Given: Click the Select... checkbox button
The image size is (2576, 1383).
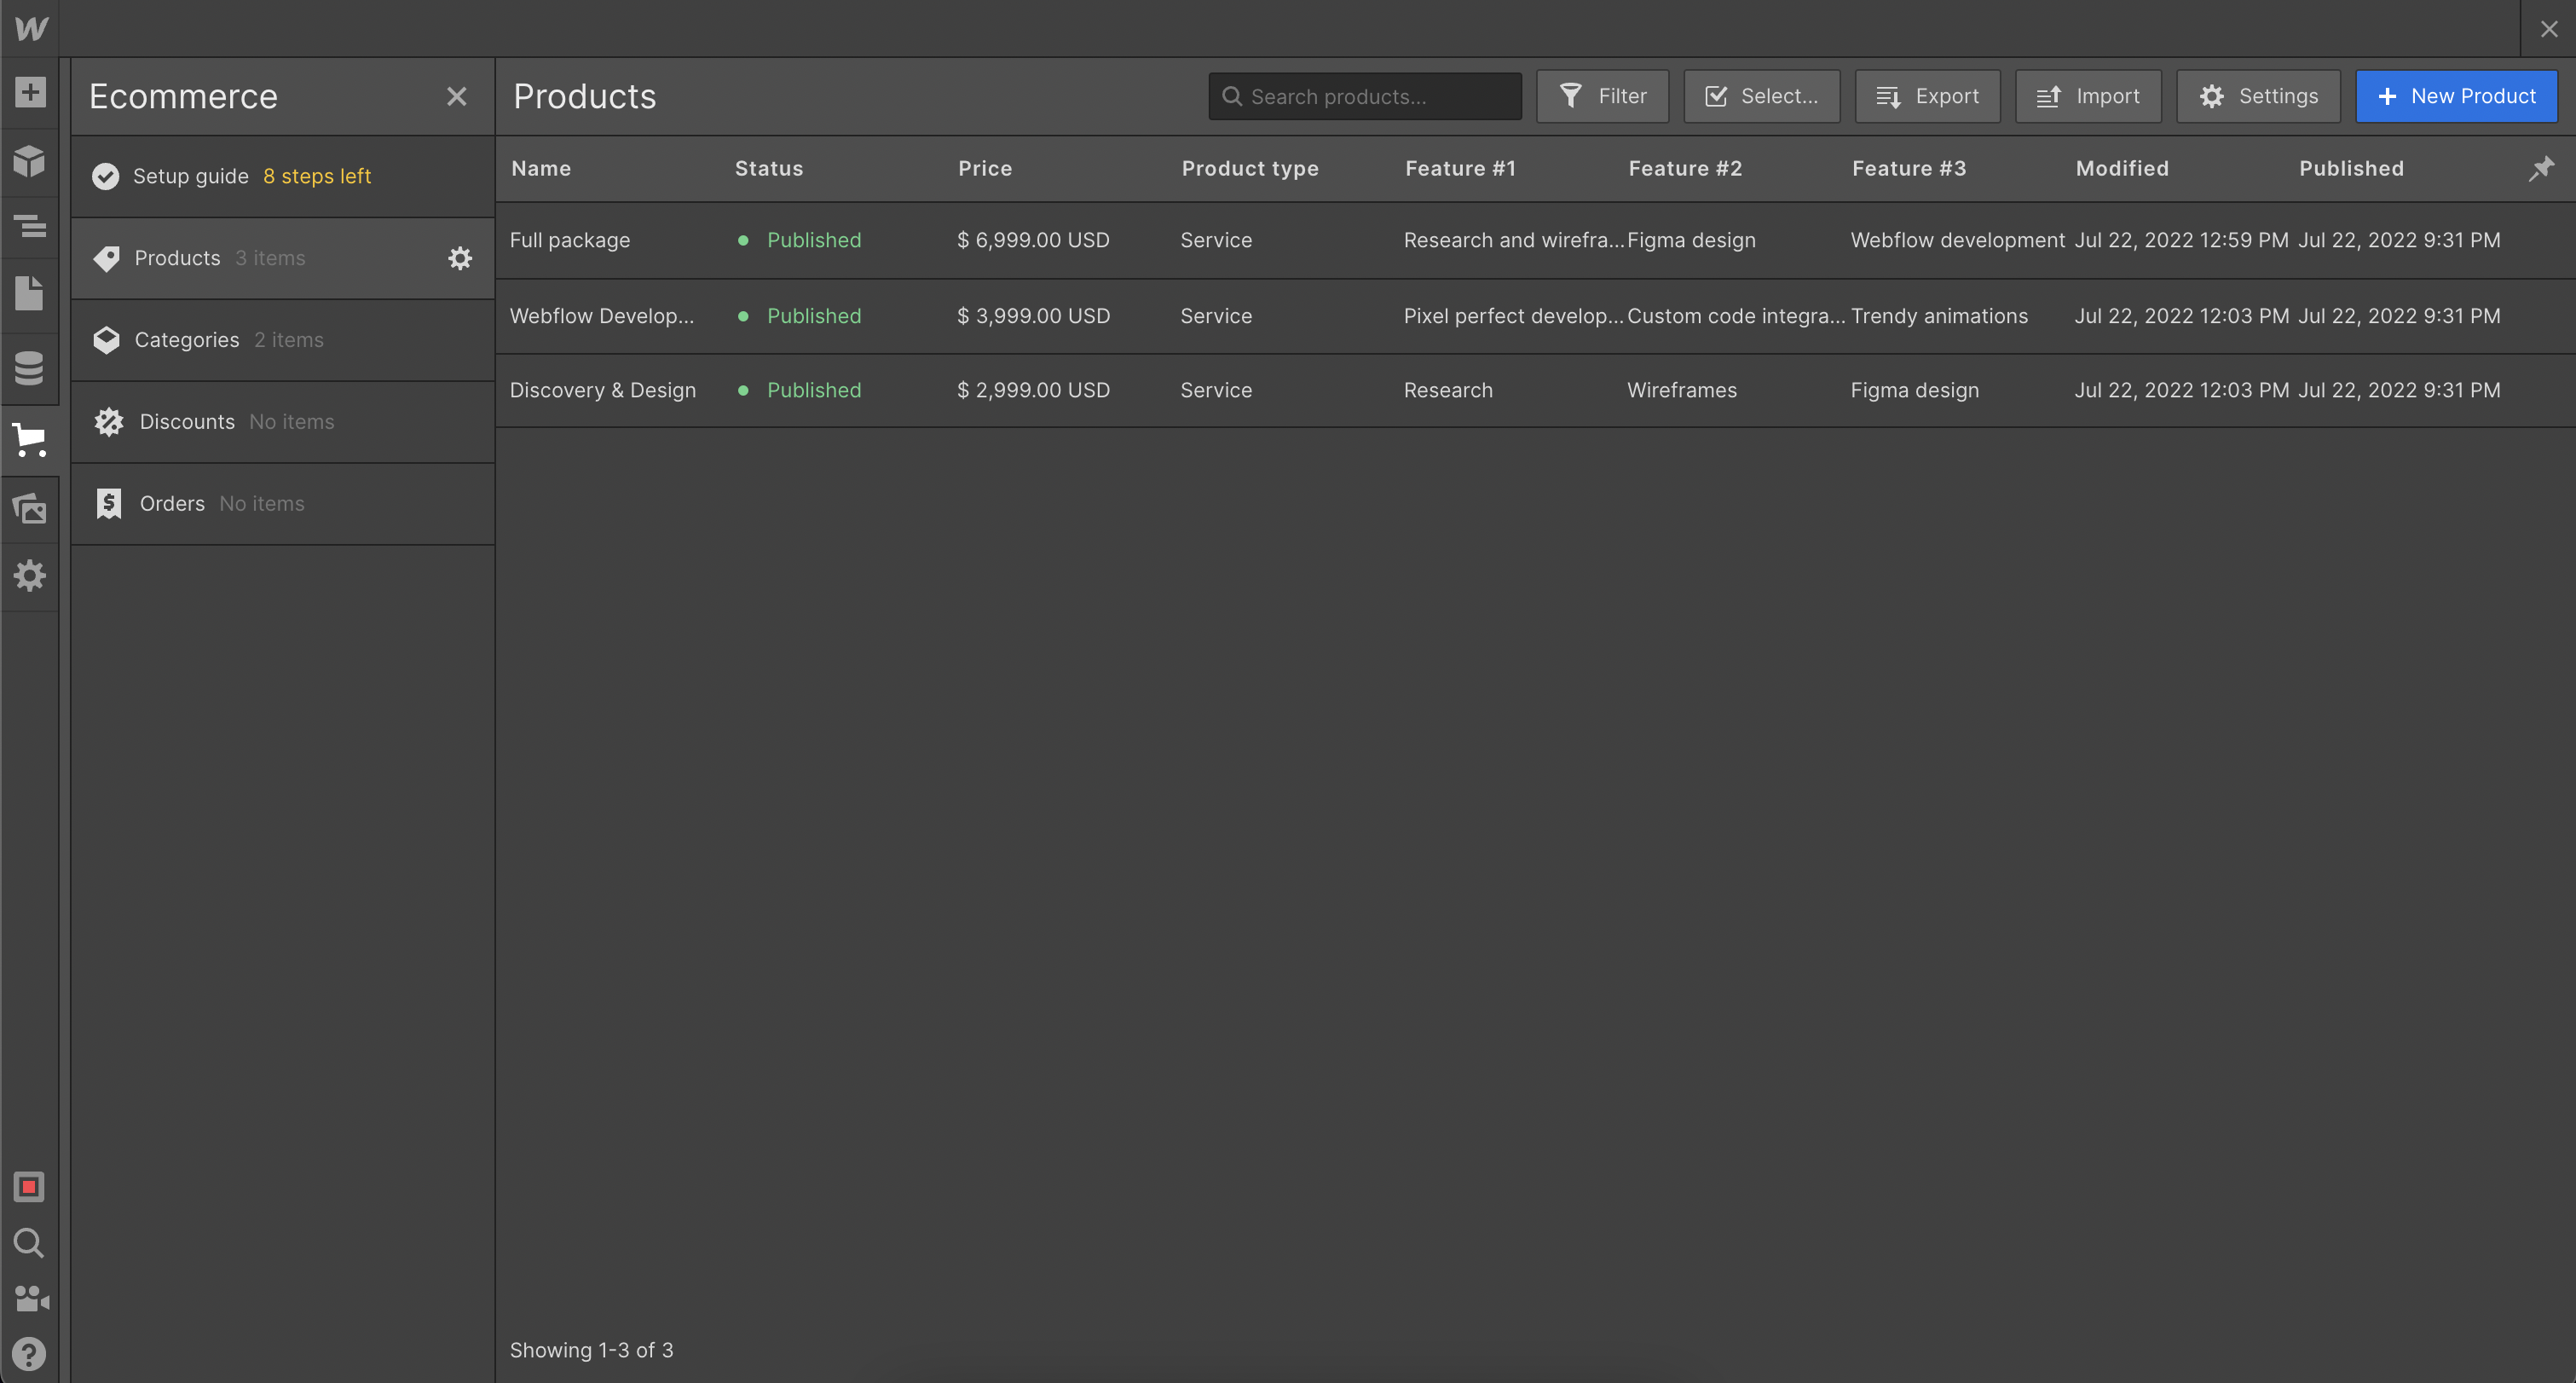Looking at the screenshot, I should tap(1761, 96).
